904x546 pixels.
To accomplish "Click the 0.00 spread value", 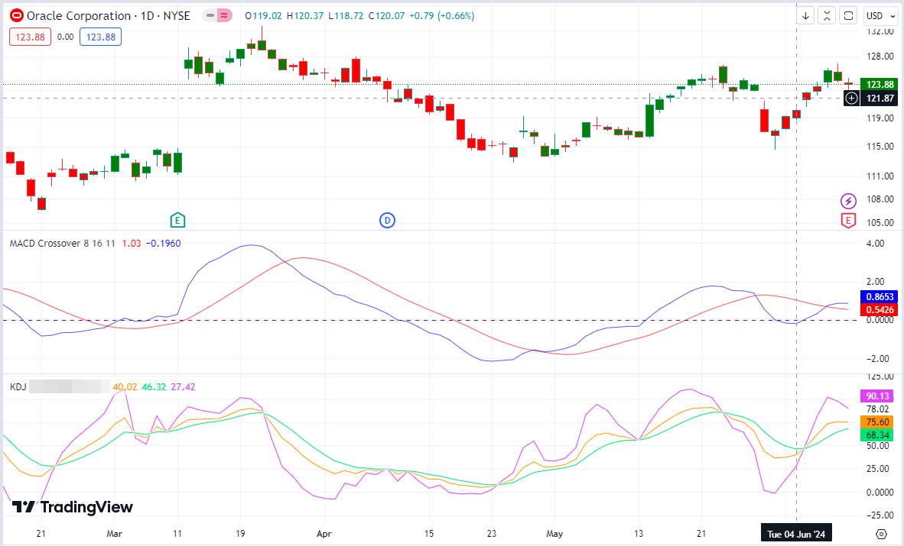I will pyautogui.click(x=65, y=37).
